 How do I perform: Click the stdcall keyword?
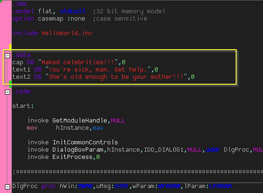(72, 11)
